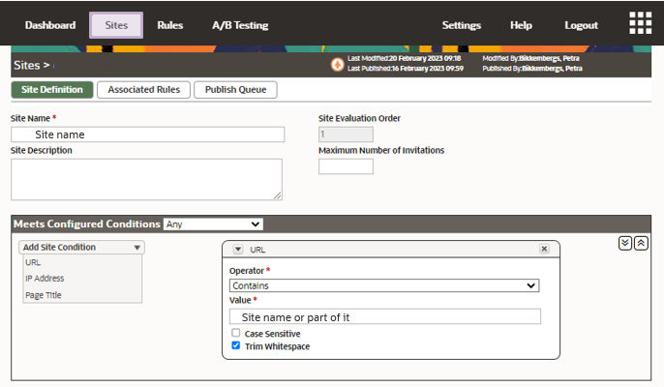The height and width of the screenshot is (387, 664).
Task: Click the Site Evaluation Order field
Action: (346, 134)
